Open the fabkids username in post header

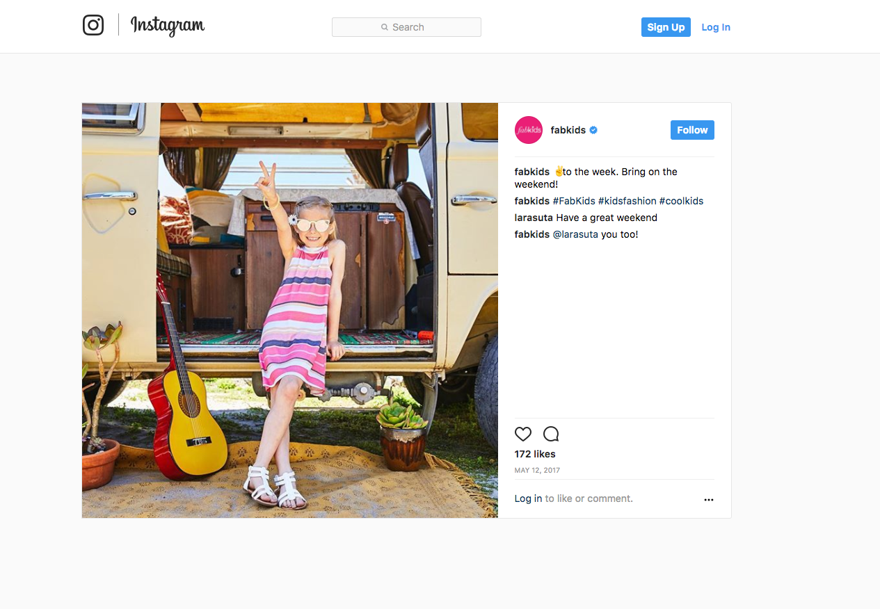pos(568,130)
